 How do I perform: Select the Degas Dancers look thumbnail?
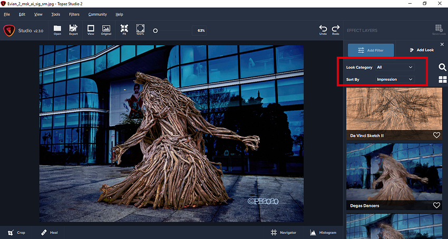(x=394, y=171)
